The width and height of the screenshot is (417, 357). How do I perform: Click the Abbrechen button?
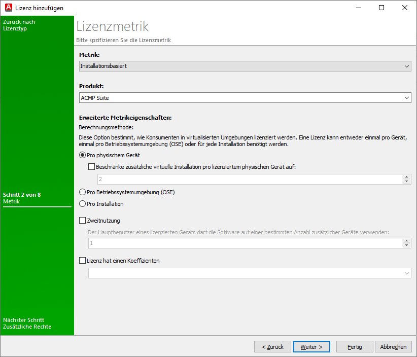pos(393,346)
